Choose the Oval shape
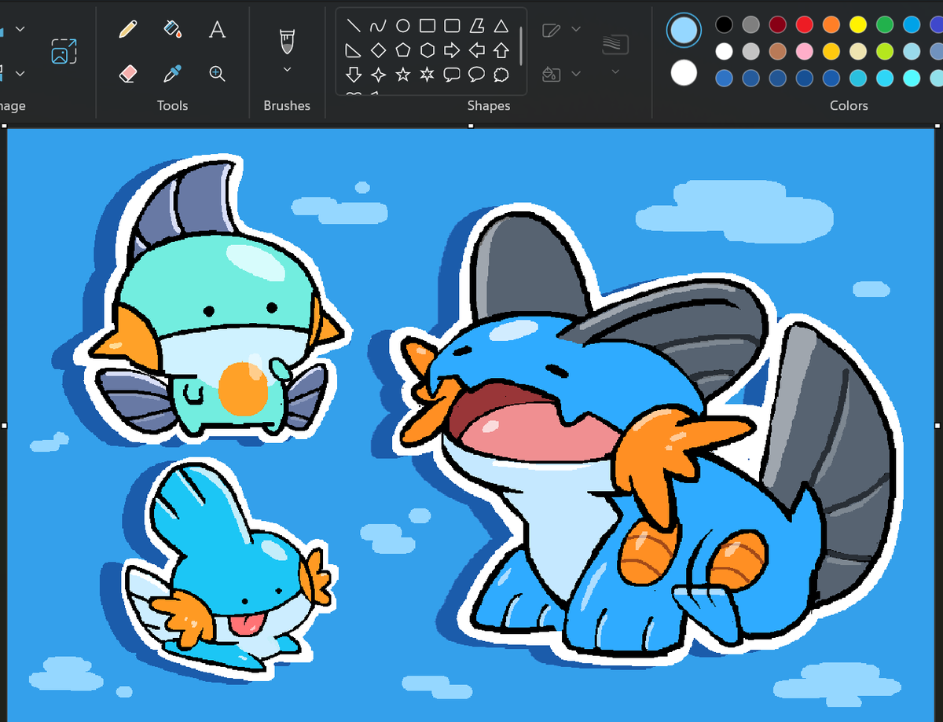Viewport: 943px width, 722px height. [x=402, y=26]
